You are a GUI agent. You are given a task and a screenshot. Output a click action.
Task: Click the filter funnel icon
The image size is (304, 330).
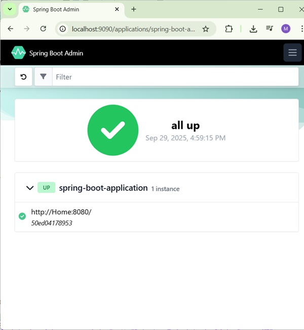(44, 77)
